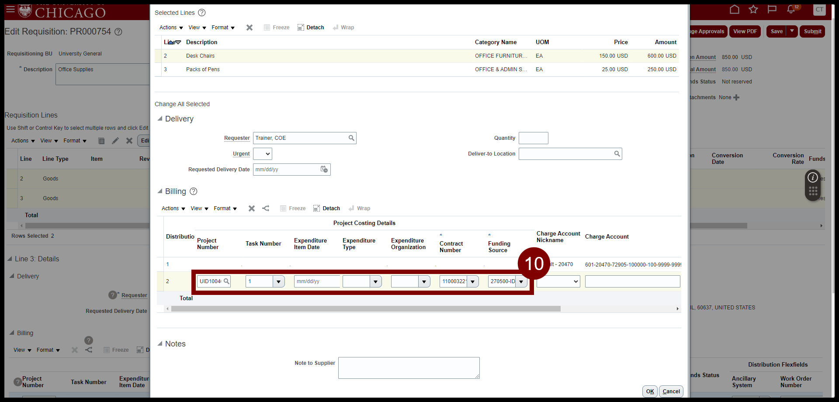Click the Deliver-to Location search icon
This screenshot has height=402, width=839.
[617, 154]
